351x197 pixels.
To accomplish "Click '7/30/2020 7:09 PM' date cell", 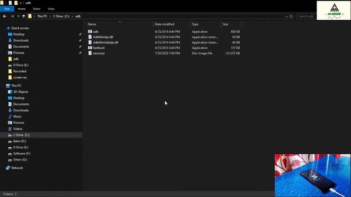I will click(167, 53).
